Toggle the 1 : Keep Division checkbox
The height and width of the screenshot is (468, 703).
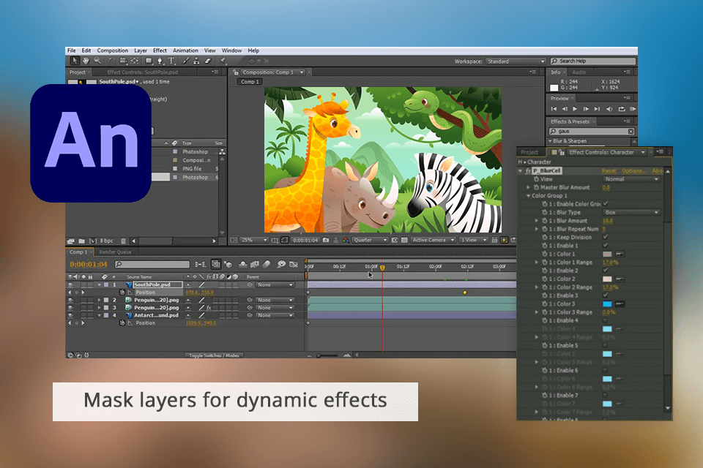[x=606, y=237]
